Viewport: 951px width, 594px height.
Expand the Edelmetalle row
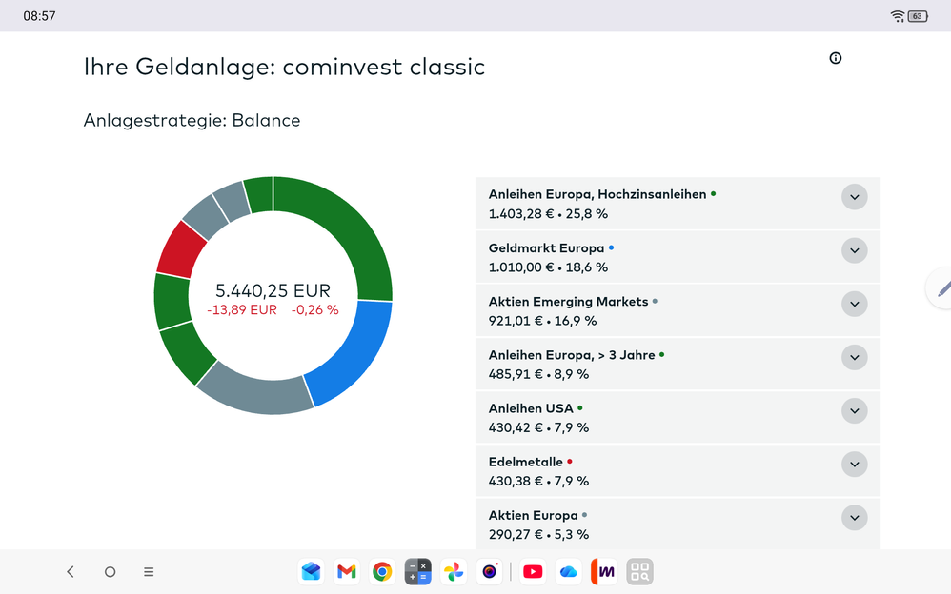[x=855, y=465]
